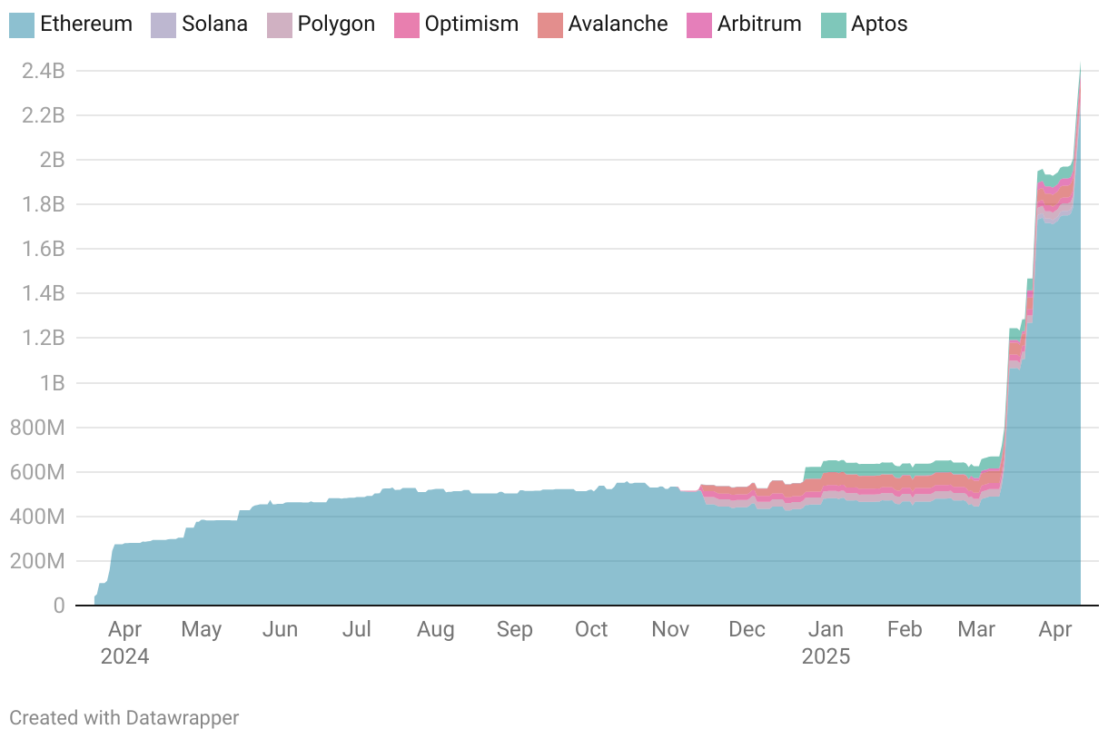Click the Ethereum blue color swatch
Screen dimensions: 1108x739
[x=23, y=25]
